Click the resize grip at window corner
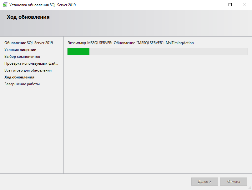Image resolution: width=252 pixels, height=190 pixels. tap(250, 188)
